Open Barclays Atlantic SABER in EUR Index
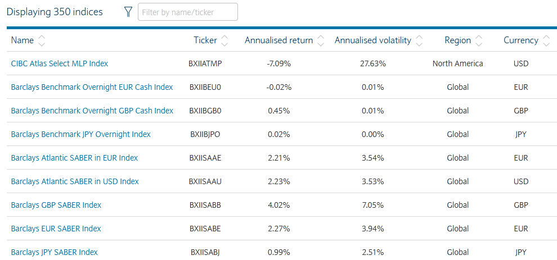The width and height of the screenshot is (557, 260). pos(74,158)
